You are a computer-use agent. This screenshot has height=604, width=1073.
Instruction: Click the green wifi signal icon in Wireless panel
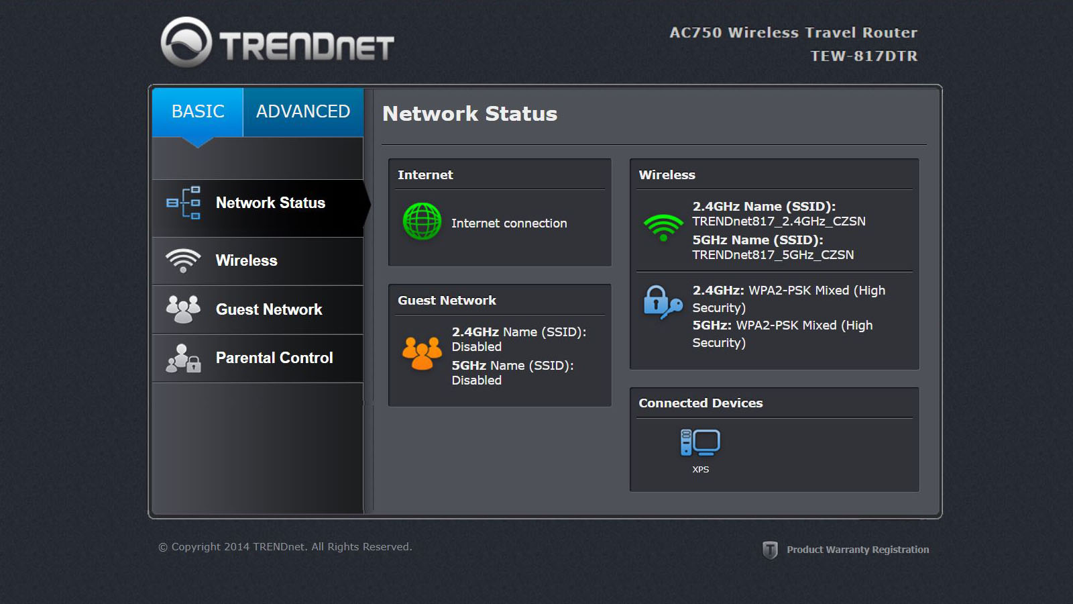(x=663, y=228)
